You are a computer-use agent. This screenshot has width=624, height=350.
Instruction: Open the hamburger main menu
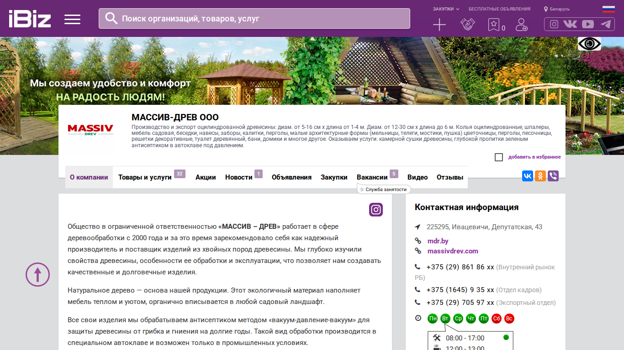click(x=72, y=19)
